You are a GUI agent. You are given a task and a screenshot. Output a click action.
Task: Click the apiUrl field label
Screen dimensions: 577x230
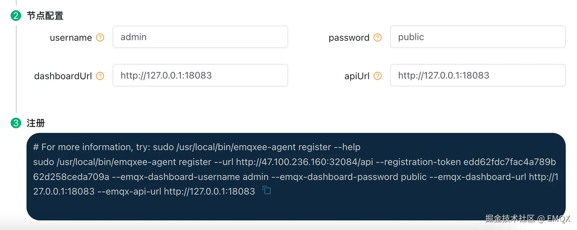357,76
